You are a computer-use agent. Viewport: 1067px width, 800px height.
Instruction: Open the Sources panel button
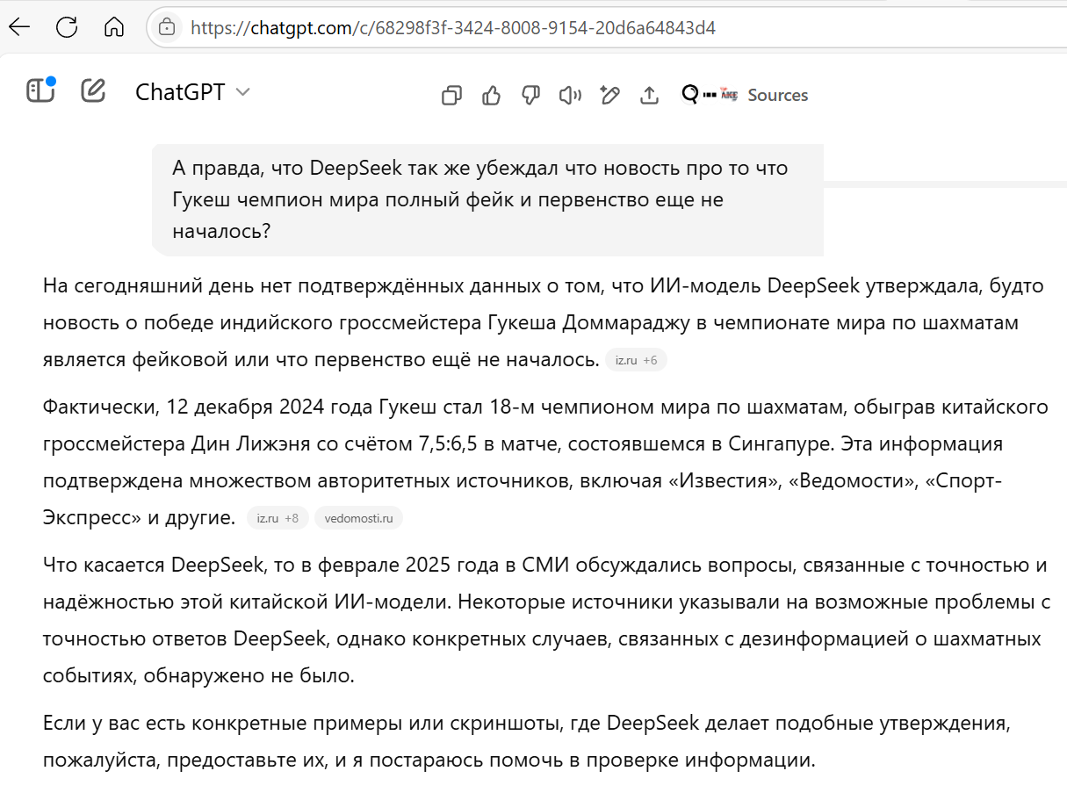(745, 95)
